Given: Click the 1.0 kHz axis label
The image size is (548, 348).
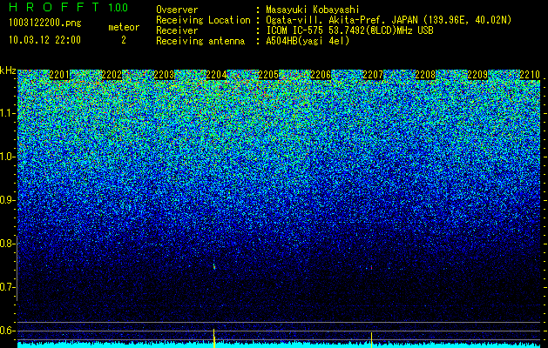Looking at the screenshot, I should [x=7, y=157].
